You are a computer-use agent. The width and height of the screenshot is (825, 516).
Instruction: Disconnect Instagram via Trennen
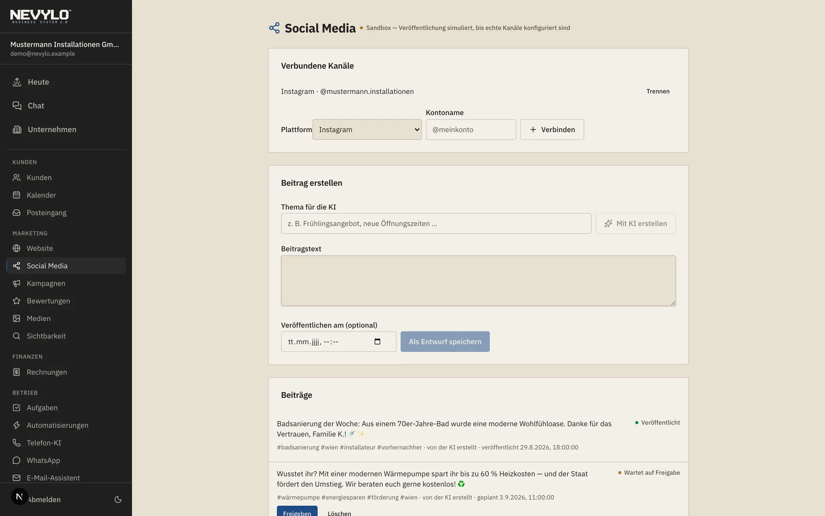pos(658,91)
